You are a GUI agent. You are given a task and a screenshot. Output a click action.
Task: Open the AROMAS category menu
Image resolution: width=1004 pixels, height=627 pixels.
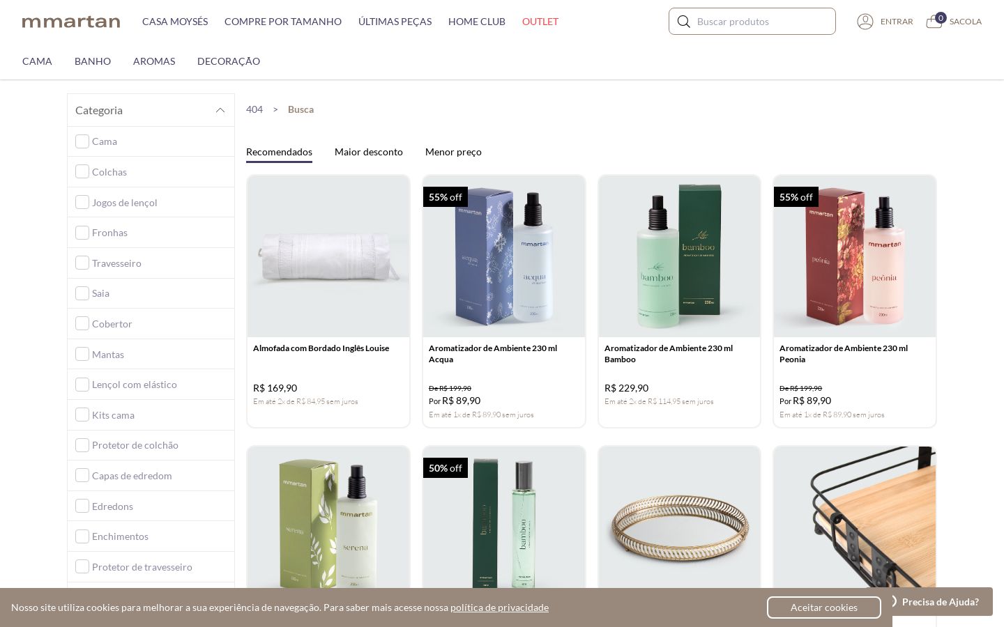pyautogui.click(x=154, y=61)
